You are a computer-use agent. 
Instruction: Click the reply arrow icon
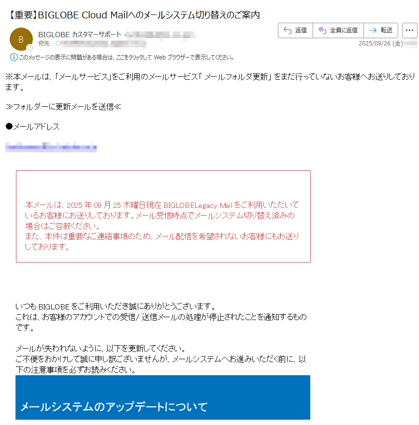click(288, 30)
